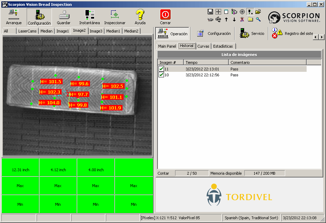Open the Servicio panel button
This screenshot has width=326, height=223.
(x=252, y=34)
